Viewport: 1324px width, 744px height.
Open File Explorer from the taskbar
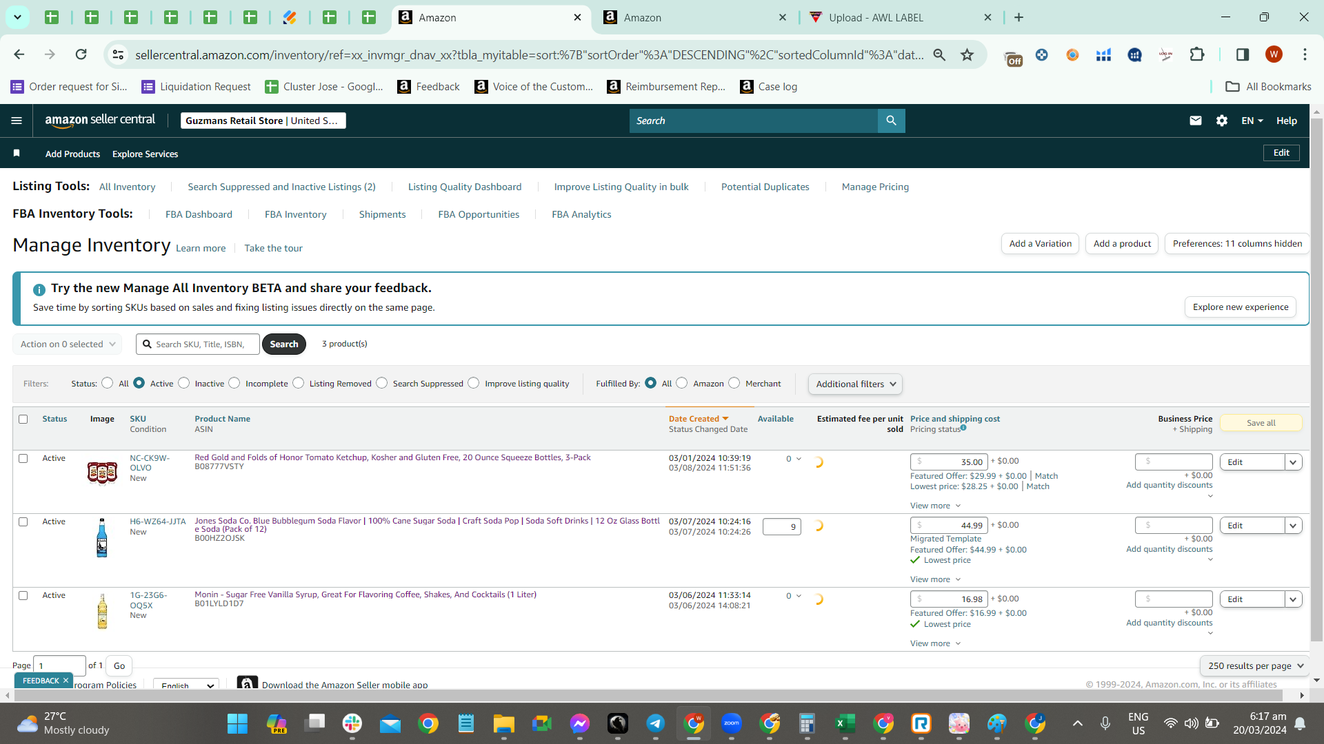coord(503,723)
